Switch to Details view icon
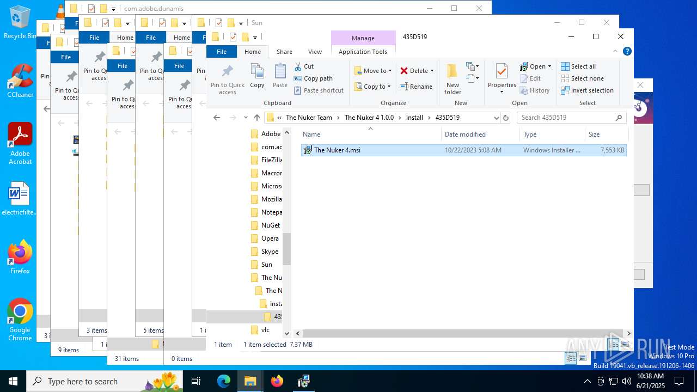Viewport: 697px width, 392px height. pos(614,345)
